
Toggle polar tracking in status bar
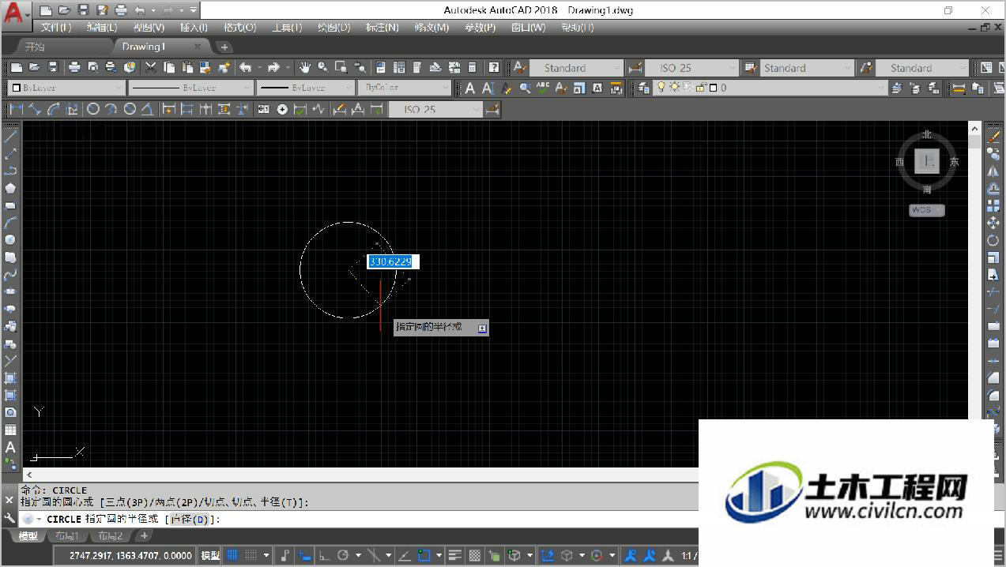click(x=343, y=555)
